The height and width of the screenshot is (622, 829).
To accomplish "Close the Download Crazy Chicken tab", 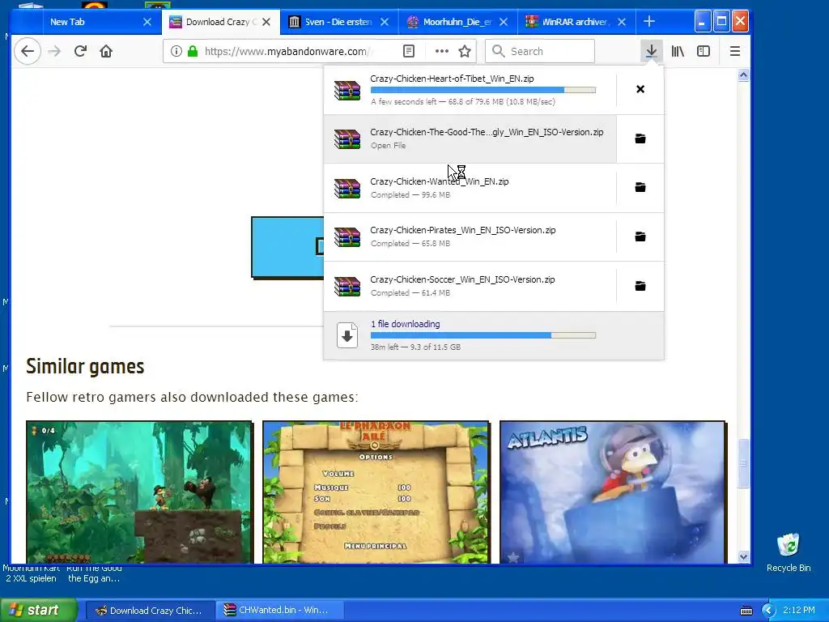I will pyautogui.click(x=266, y=22).
